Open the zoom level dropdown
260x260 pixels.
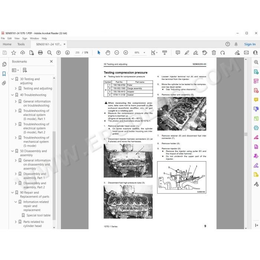144,53
